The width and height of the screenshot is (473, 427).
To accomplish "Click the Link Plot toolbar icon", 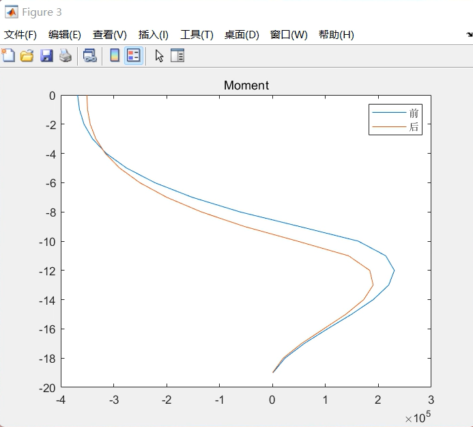I will [x=89, y=56].
